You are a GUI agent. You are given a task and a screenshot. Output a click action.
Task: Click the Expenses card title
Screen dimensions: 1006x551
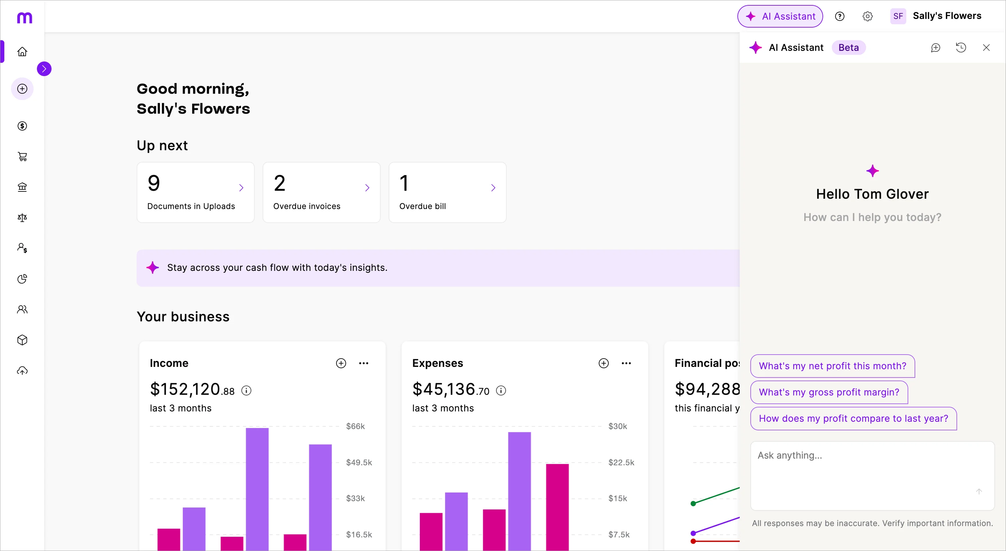point(438,363)
